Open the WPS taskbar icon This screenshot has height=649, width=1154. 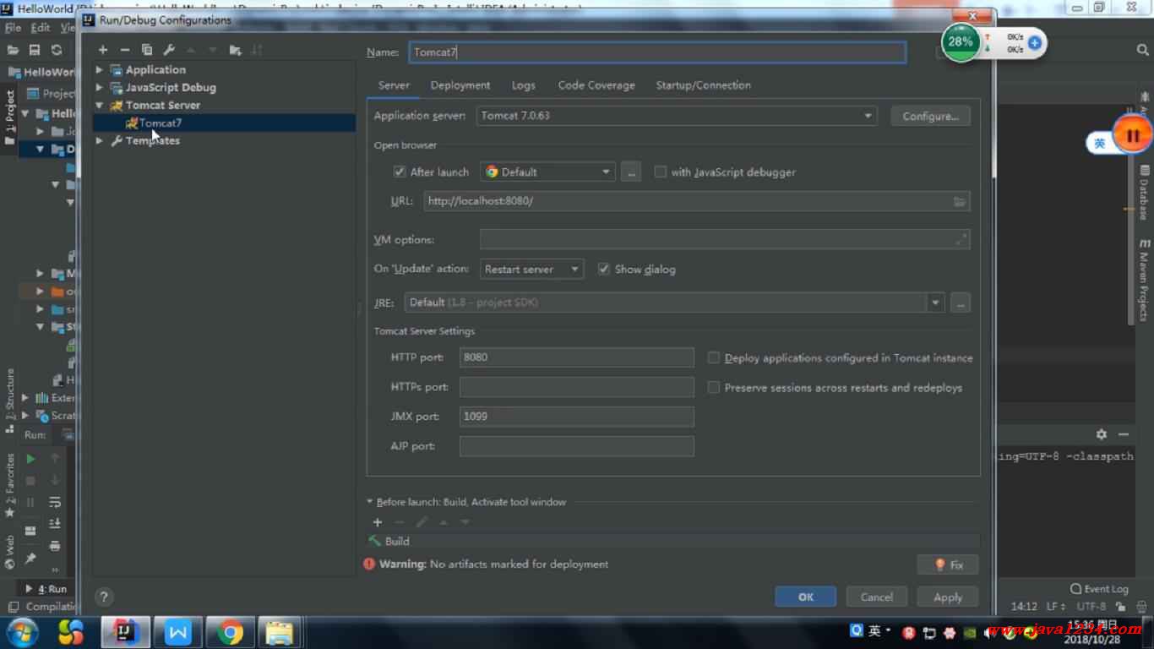tap(177, 632)
